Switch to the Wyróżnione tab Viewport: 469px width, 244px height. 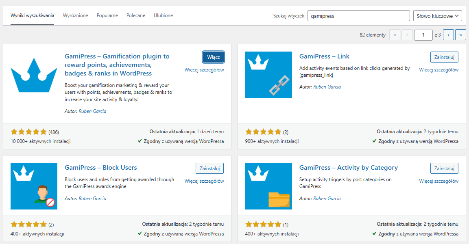[x=75, y=15]
